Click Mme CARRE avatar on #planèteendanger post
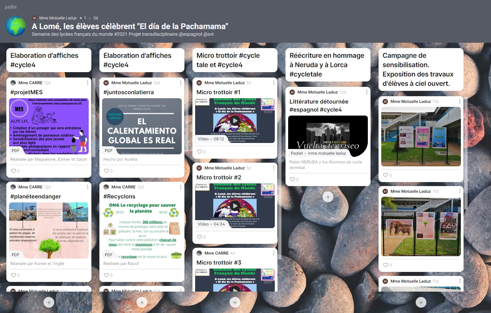The width and height of the screenshot is (491, 313). pos(13,187)
